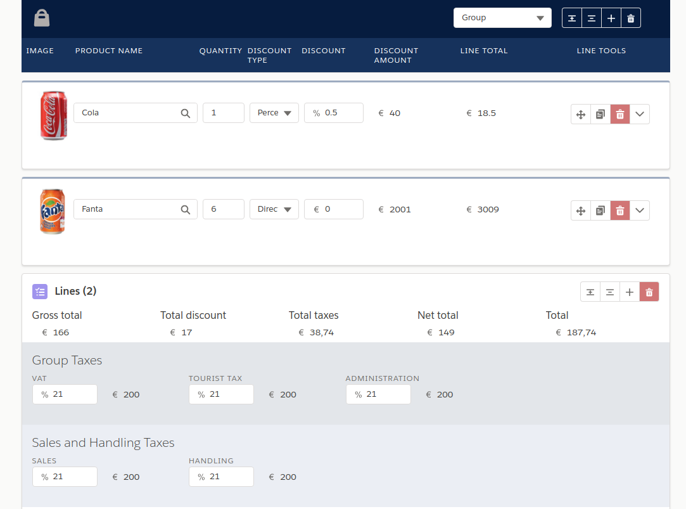The image size is (686, 509).
Task: Click the trash icon in top toolbar
Action: click(631, 18)
